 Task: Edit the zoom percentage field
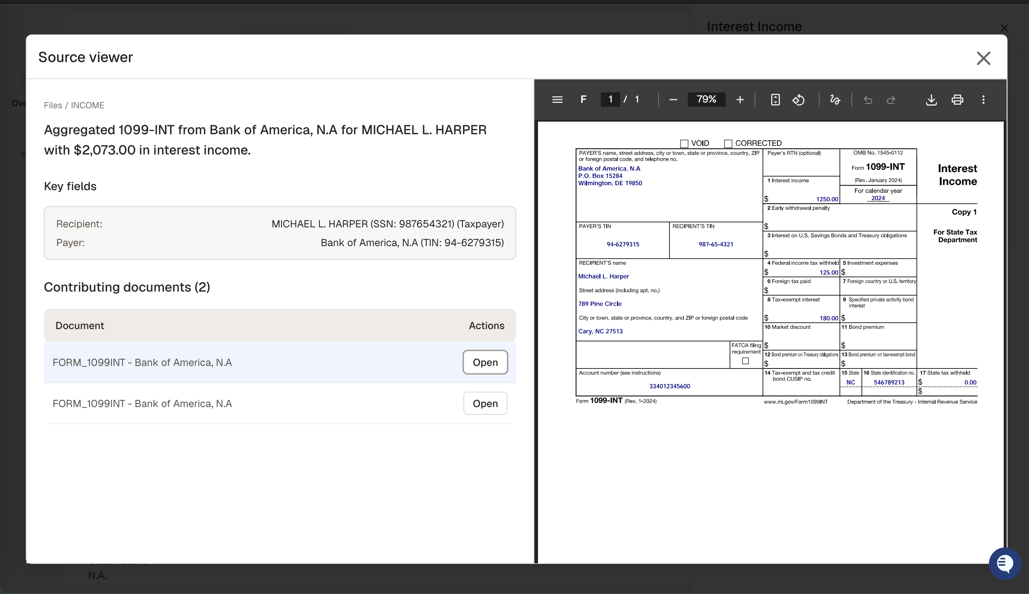click(x=707, y=99)
